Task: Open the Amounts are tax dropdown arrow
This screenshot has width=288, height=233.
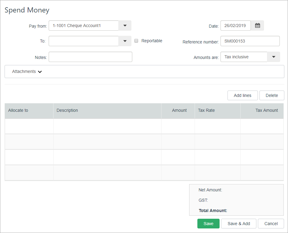Action: (273, 57)
